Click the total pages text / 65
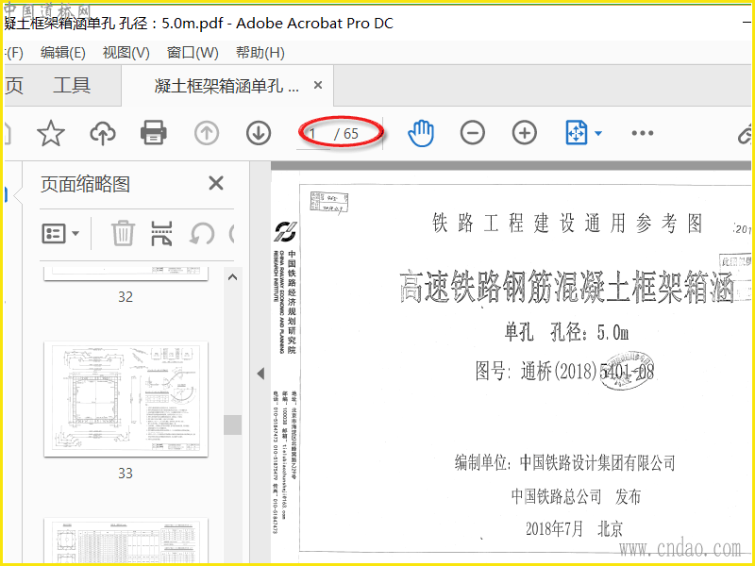 pos(346,133)
